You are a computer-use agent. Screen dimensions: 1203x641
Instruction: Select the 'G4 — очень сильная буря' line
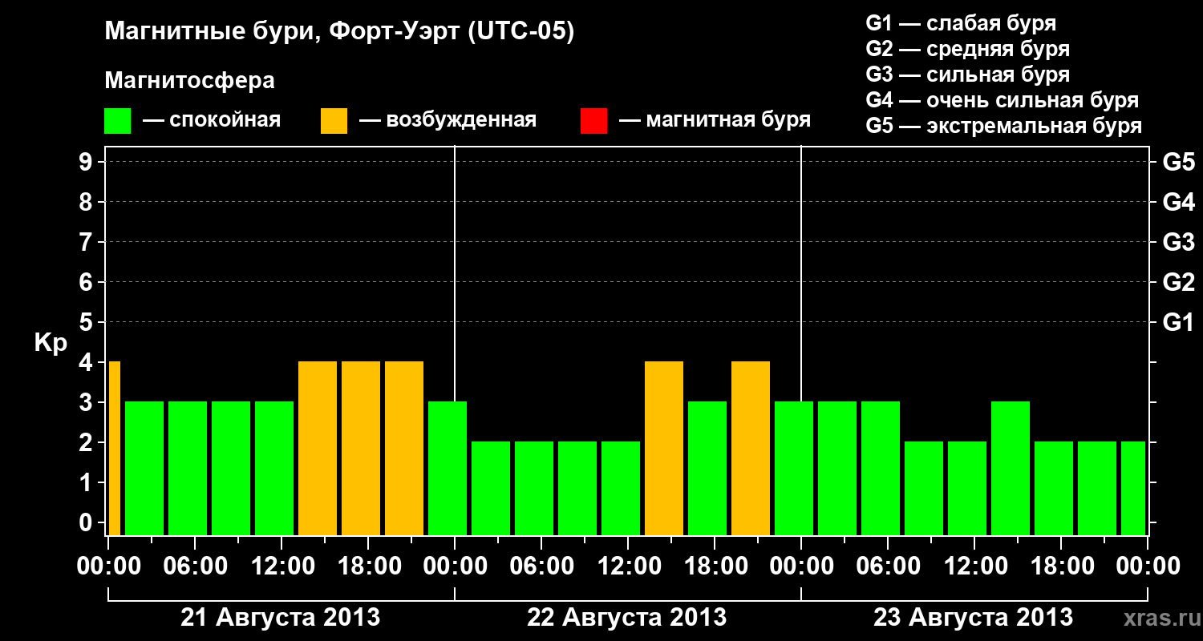coord(1003,100)
